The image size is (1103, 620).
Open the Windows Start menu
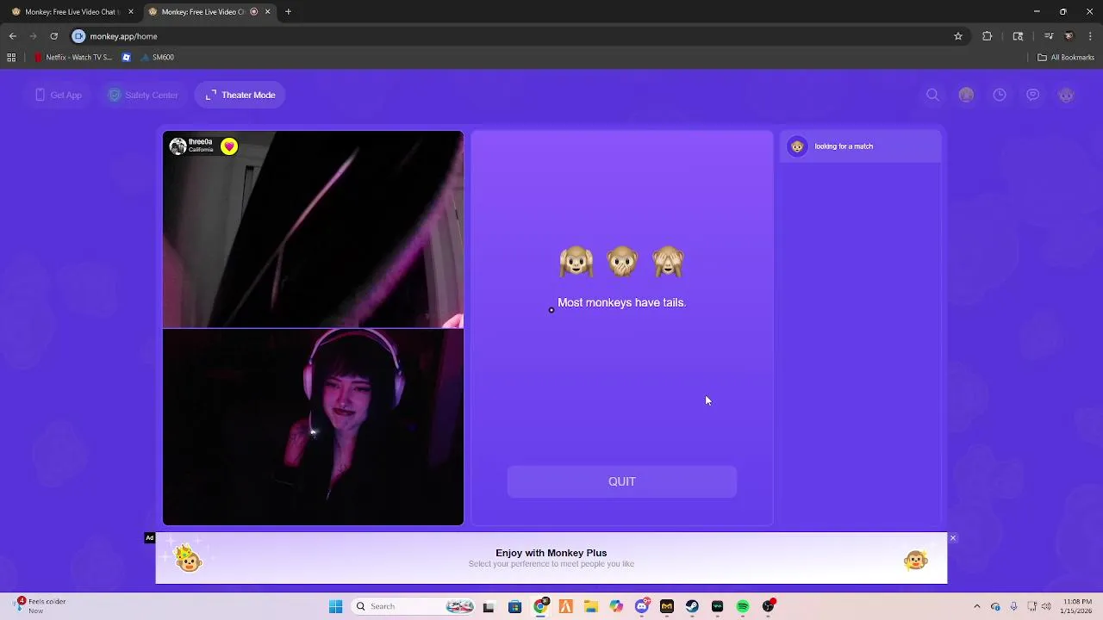[x=335, y=606]
